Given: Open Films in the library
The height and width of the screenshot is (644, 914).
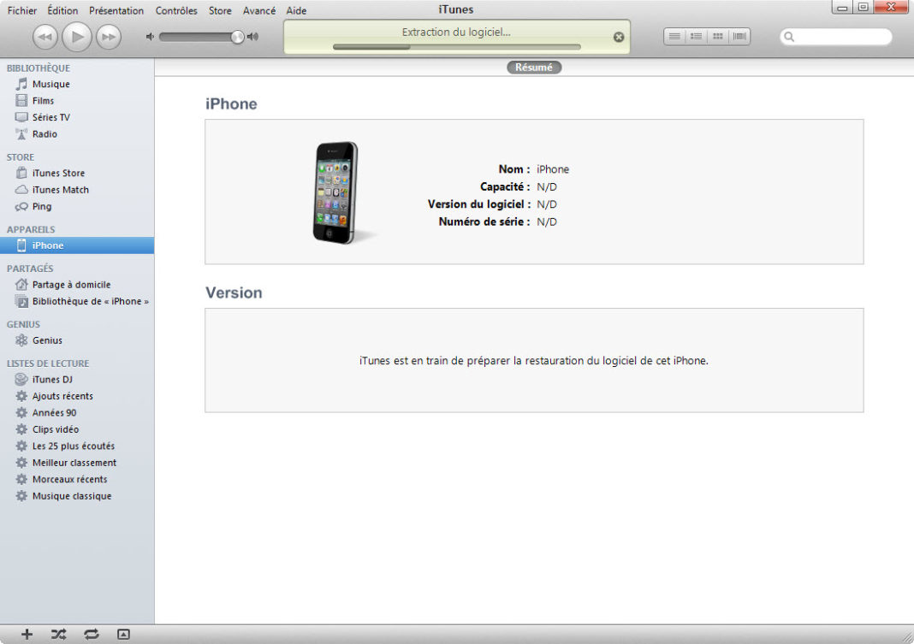Looking at the screenshot, I should point(77,101).
